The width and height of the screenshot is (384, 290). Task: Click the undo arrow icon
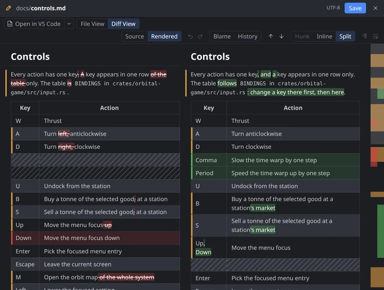click(190, 36)
